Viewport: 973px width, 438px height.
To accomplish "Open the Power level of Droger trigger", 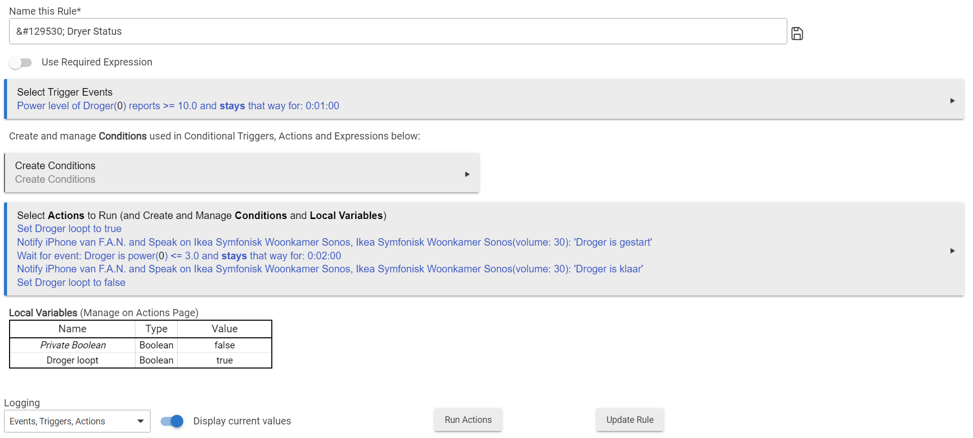I will point(178,106).
